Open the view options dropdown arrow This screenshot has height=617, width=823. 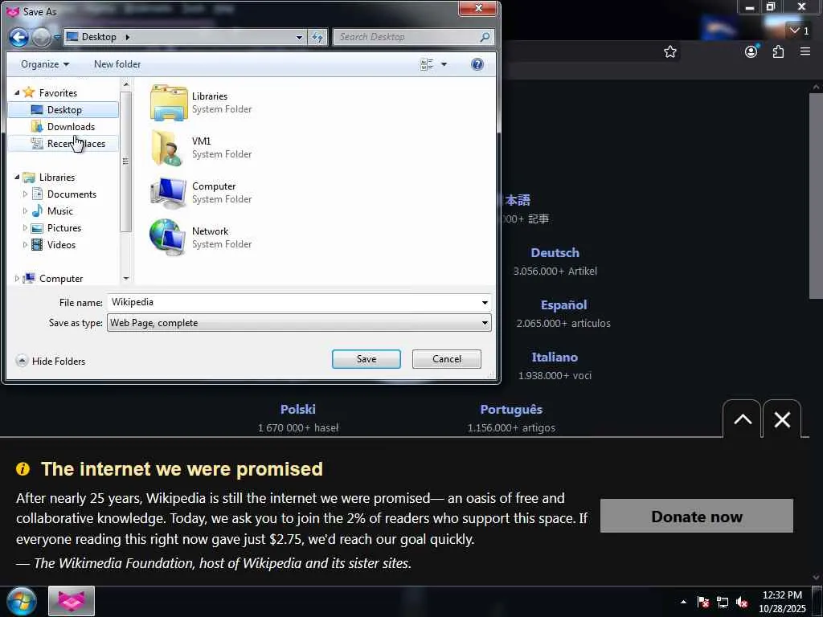coord(444,64)
